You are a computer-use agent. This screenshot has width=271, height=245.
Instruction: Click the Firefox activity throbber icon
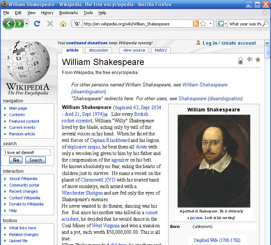[x=265, y=13]
